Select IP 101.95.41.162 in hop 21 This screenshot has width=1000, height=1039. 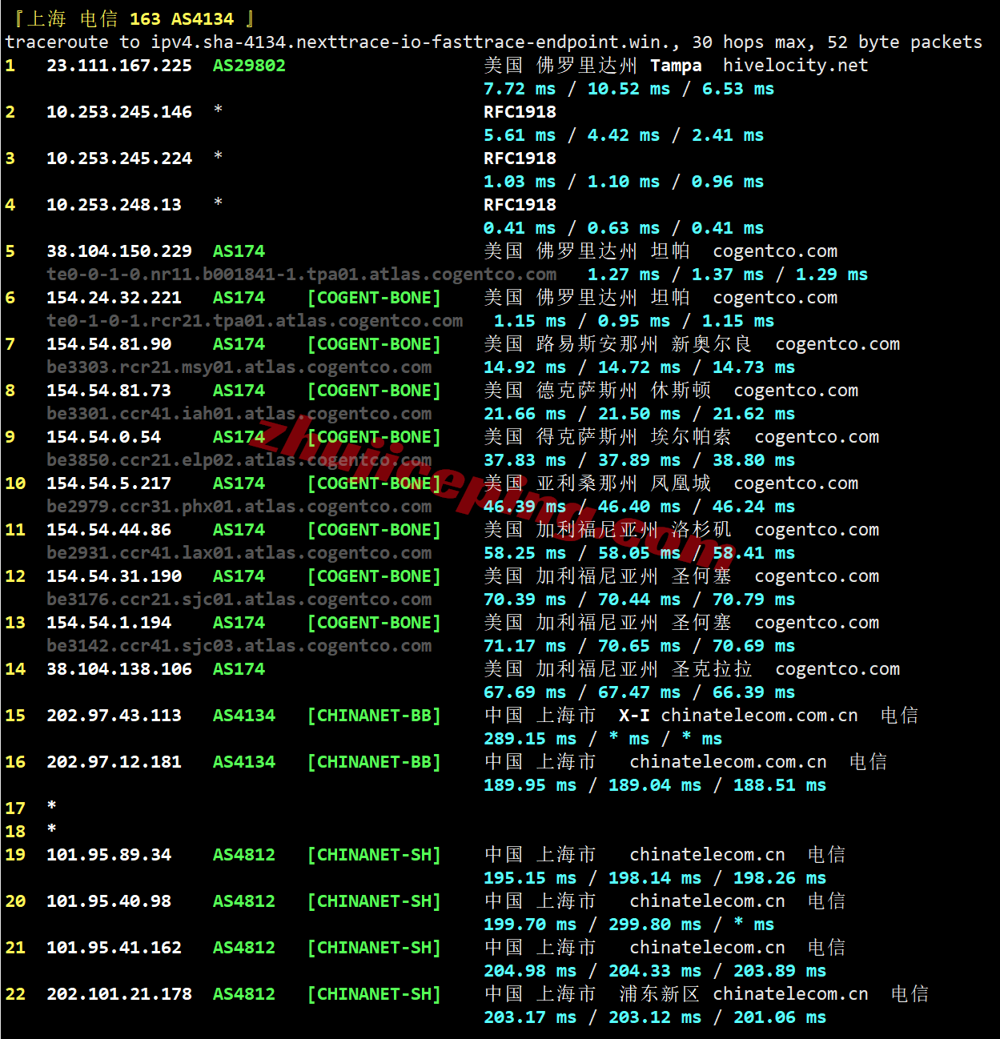[x=114, y=948]
